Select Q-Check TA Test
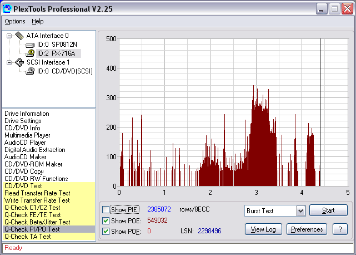This screenshot has width=356, height=255. [49, 237]
